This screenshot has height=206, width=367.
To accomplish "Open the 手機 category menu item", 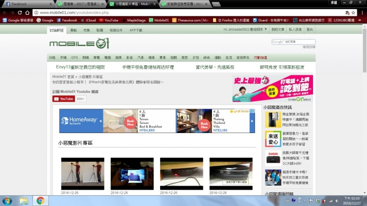I will tap(63, 58).
